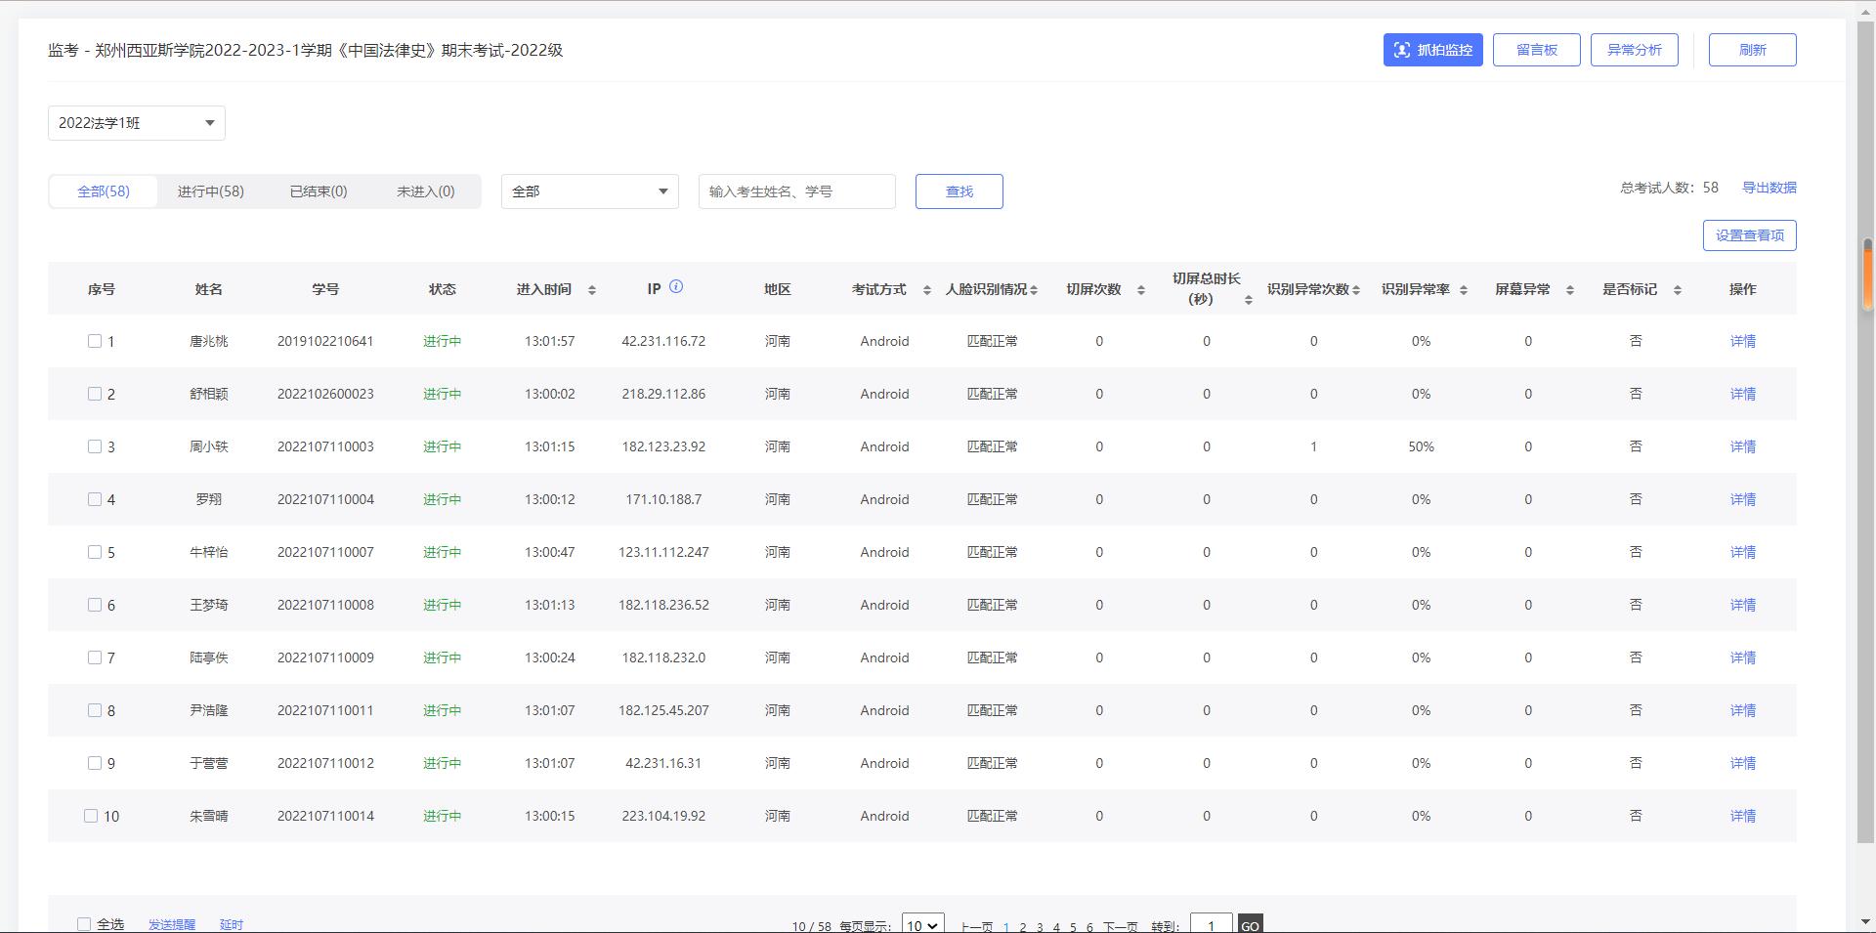Viewport: 1876px width, 933px height.
Task: Switch to the 未进入(0) tab
Action: click(426, 191)
